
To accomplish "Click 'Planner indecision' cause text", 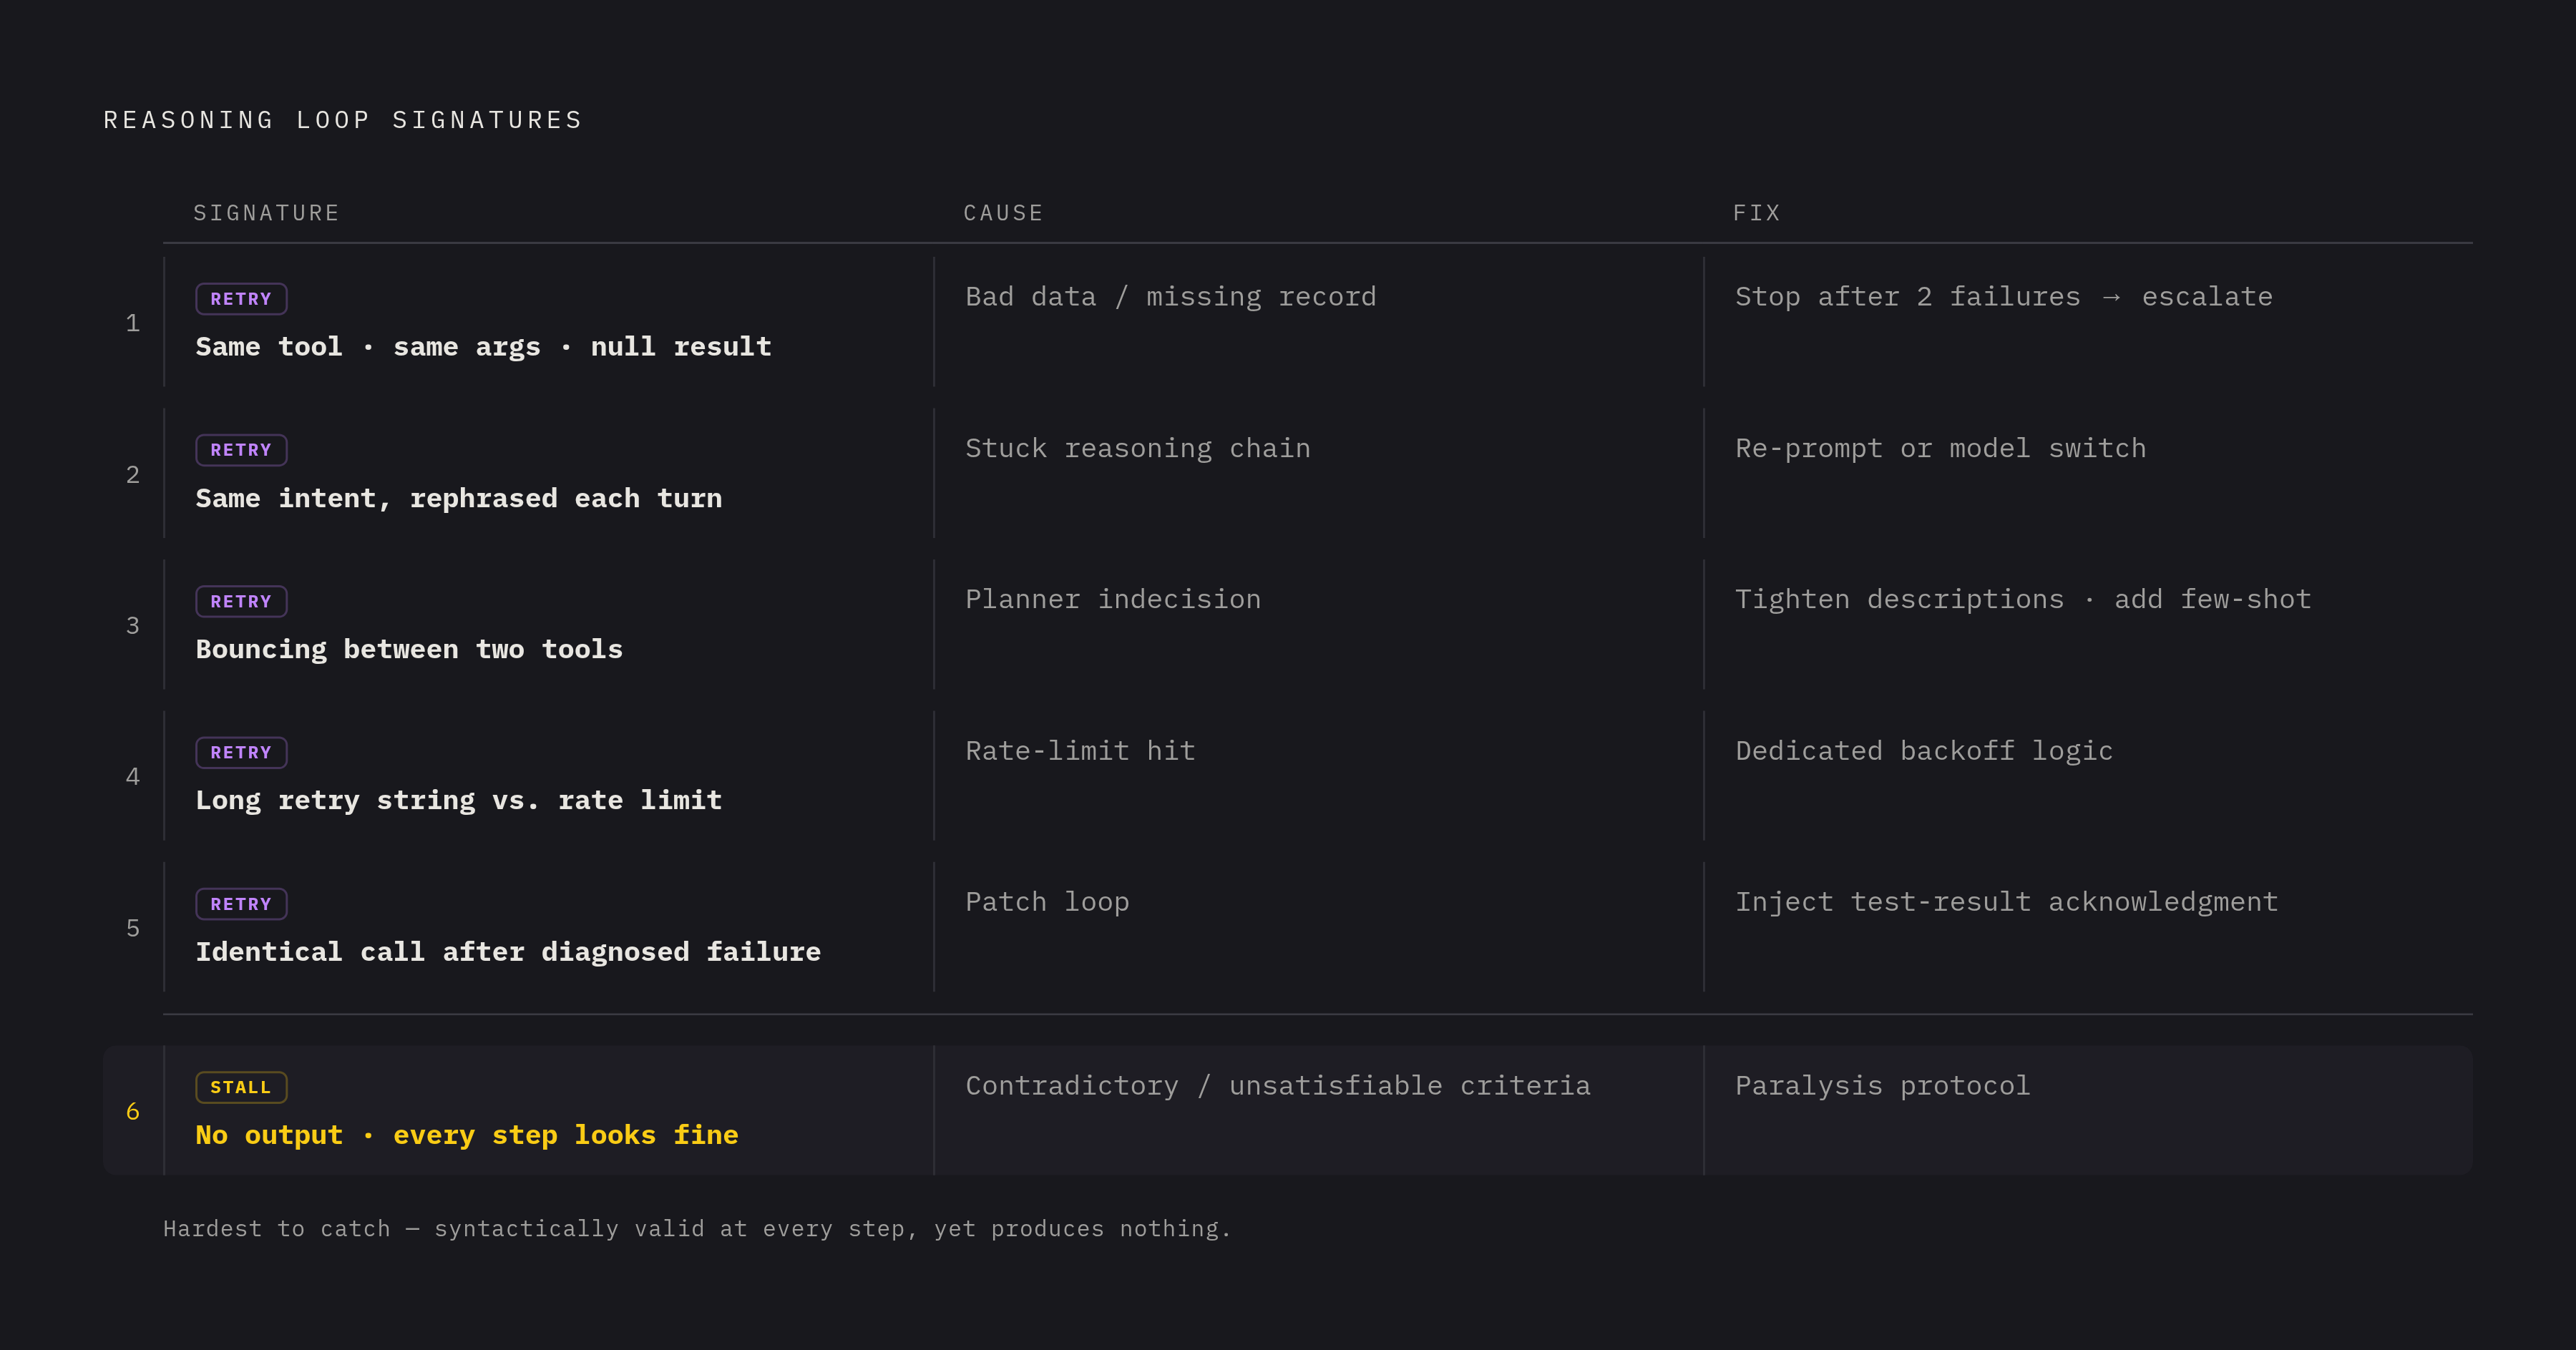I will coord(1113,600).
